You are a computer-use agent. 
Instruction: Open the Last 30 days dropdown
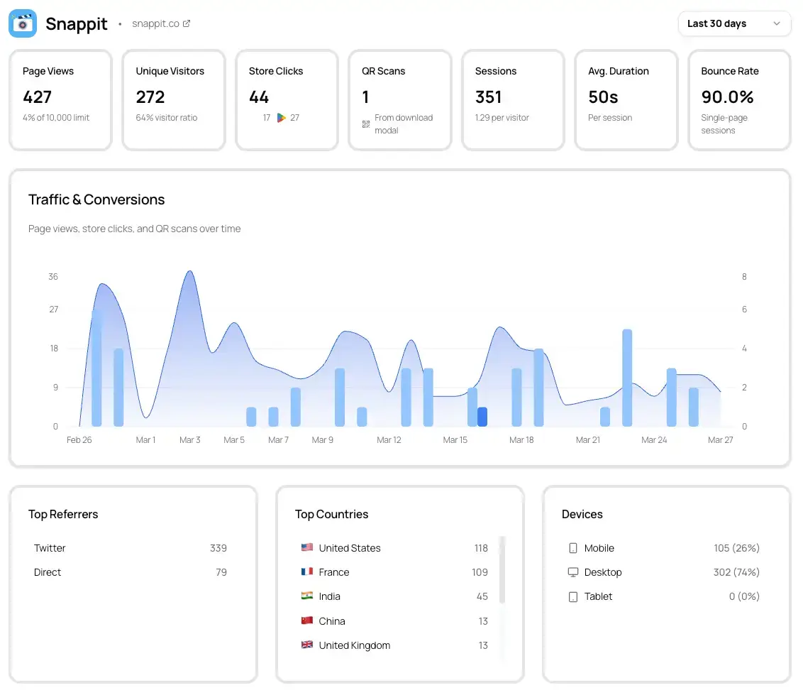[x=733, y=23]
